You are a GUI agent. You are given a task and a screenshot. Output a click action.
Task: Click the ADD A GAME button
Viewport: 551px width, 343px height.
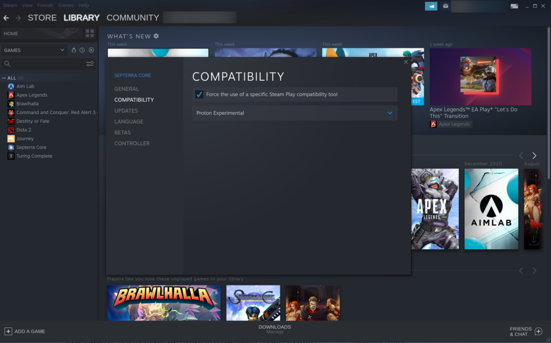click(25, 331)
